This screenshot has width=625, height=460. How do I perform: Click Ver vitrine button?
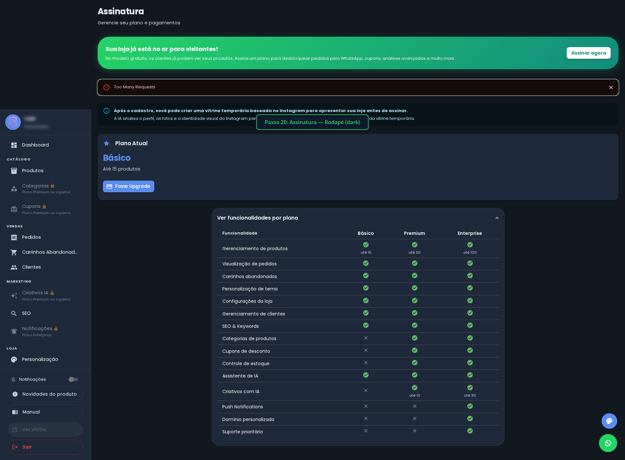45,429
